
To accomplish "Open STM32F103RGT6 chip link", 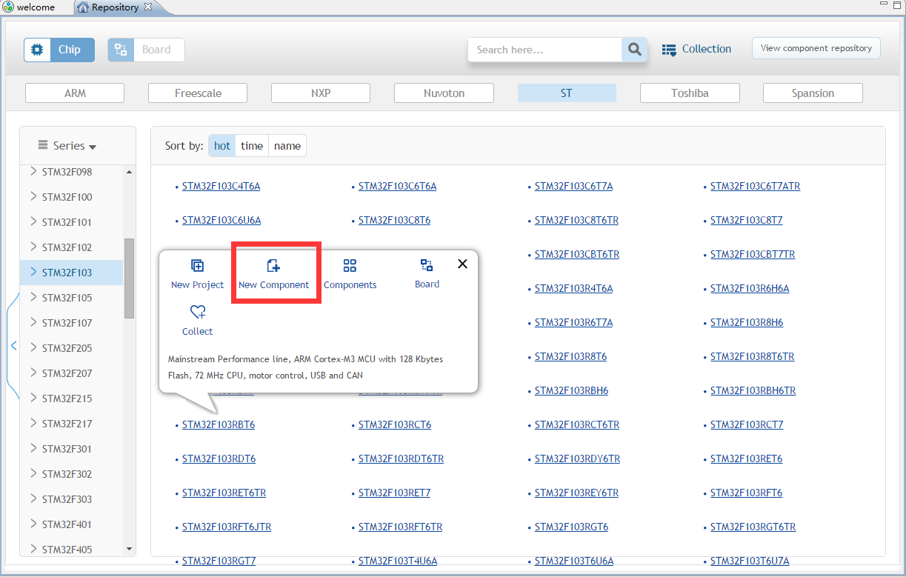I will (571, 527).
